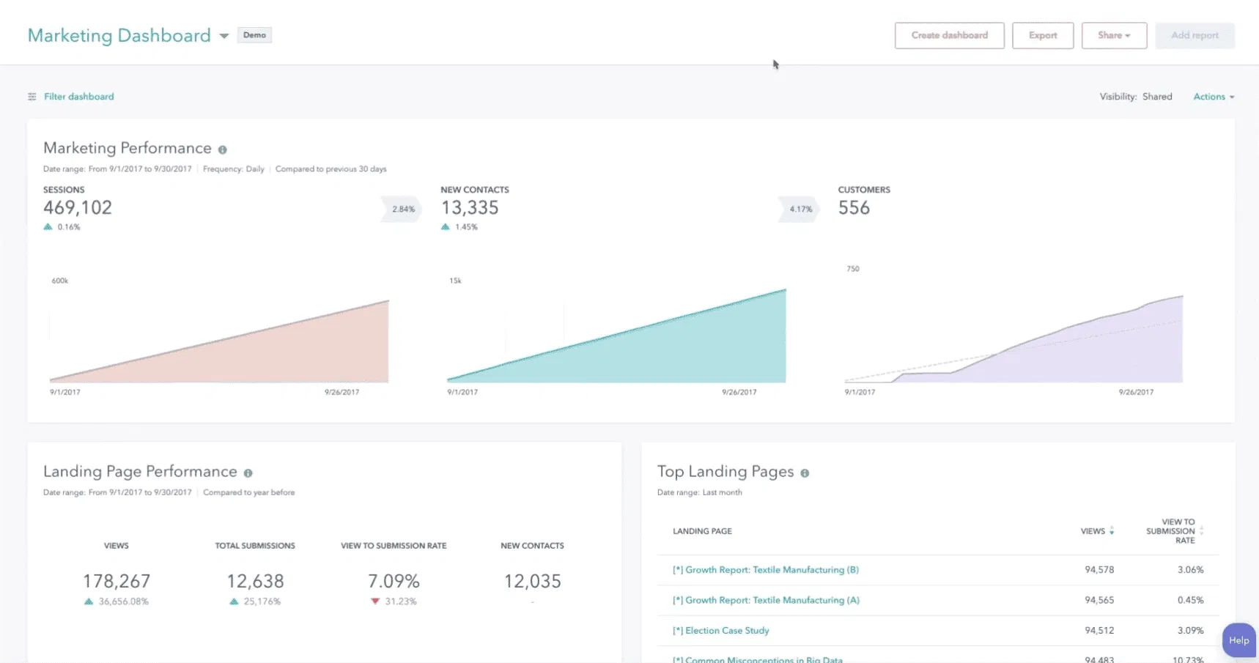Expand the Share dropdown button
The width and height of the screenshot is (1259, 663).
point(1114,35)
